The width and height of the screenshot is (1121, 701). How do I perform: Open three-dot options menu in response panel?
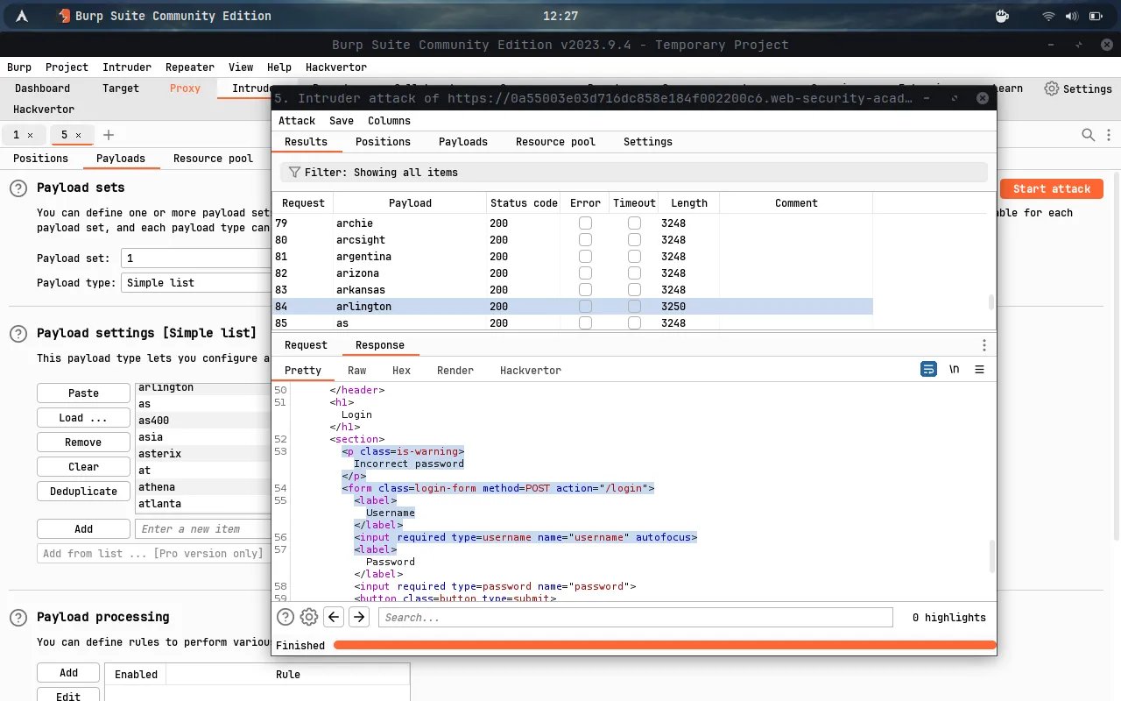(984, 345)
